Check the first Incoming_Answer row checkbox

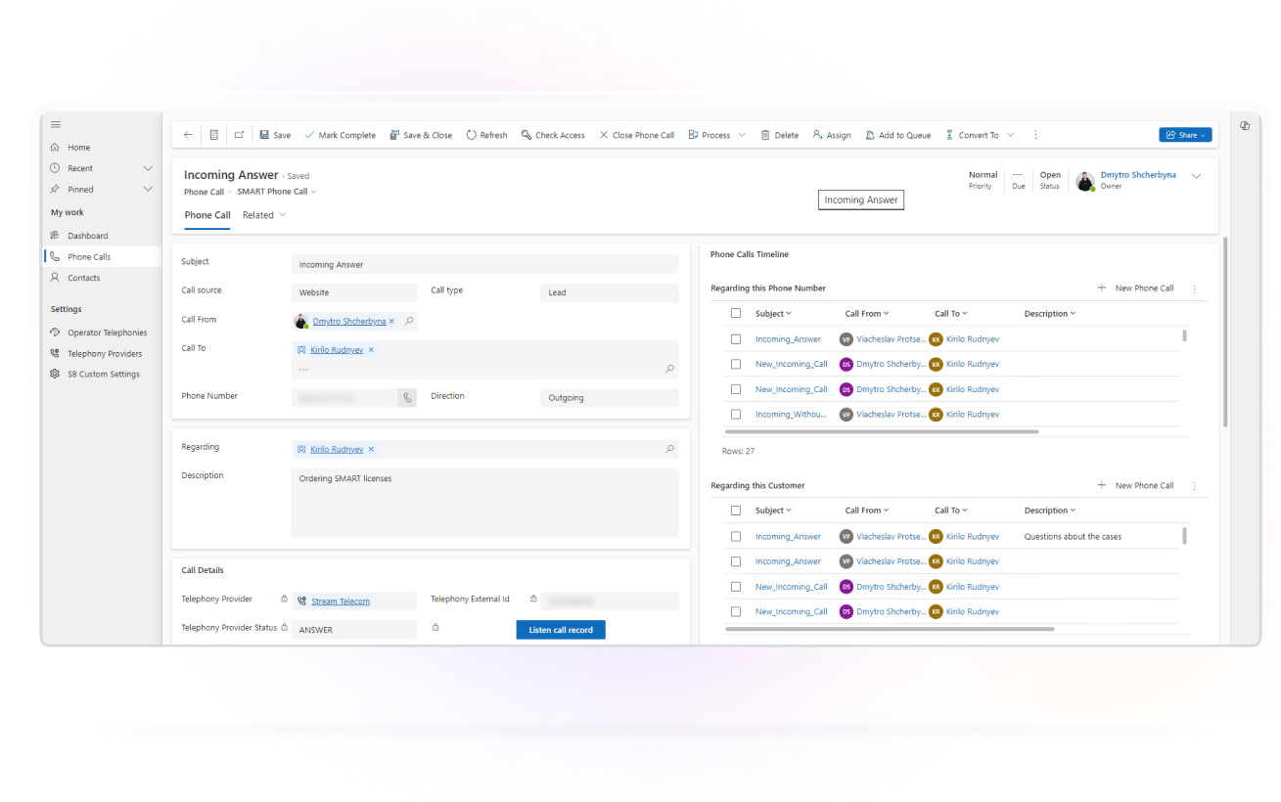pos(736,339)
